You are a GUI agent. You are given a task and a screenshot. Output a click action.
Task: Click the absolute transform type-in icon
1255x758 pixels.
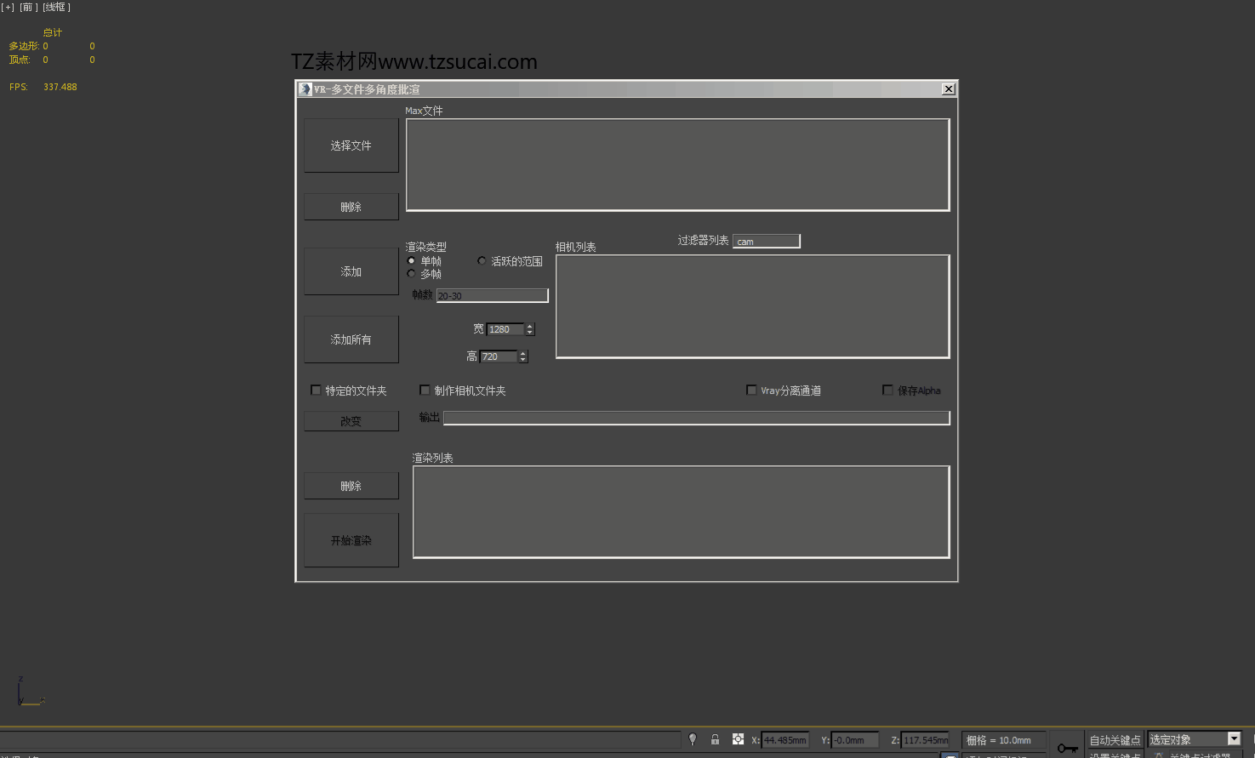738,739
